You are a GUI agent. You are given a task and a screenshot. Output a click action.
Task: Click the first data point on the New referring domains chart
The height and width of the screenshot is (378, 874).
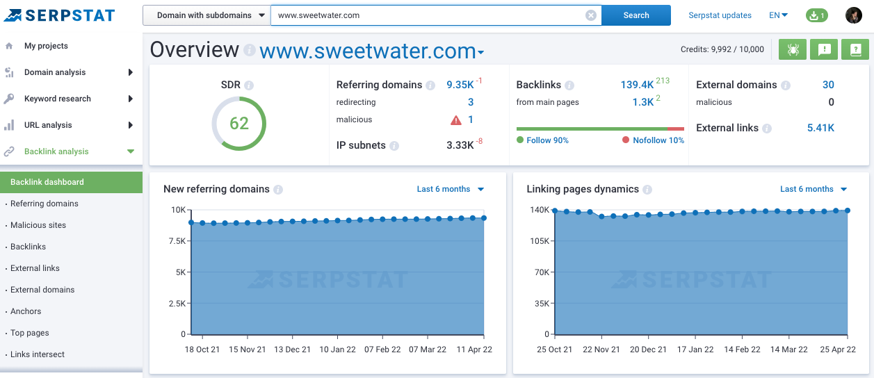(191, 222)
